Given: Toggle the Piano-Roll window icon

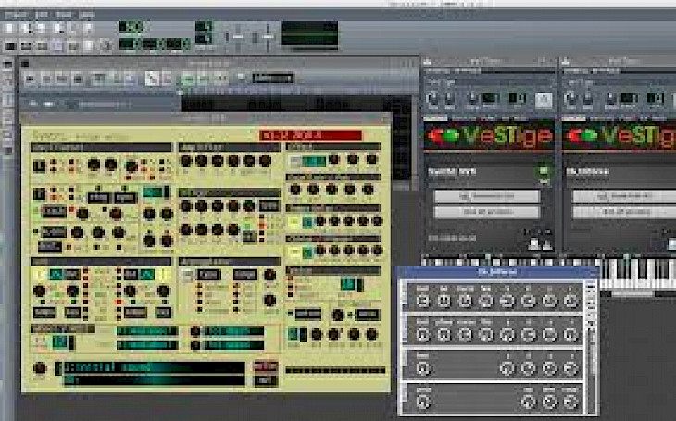Looking at the screenshot, I should [x=42, y=45].
